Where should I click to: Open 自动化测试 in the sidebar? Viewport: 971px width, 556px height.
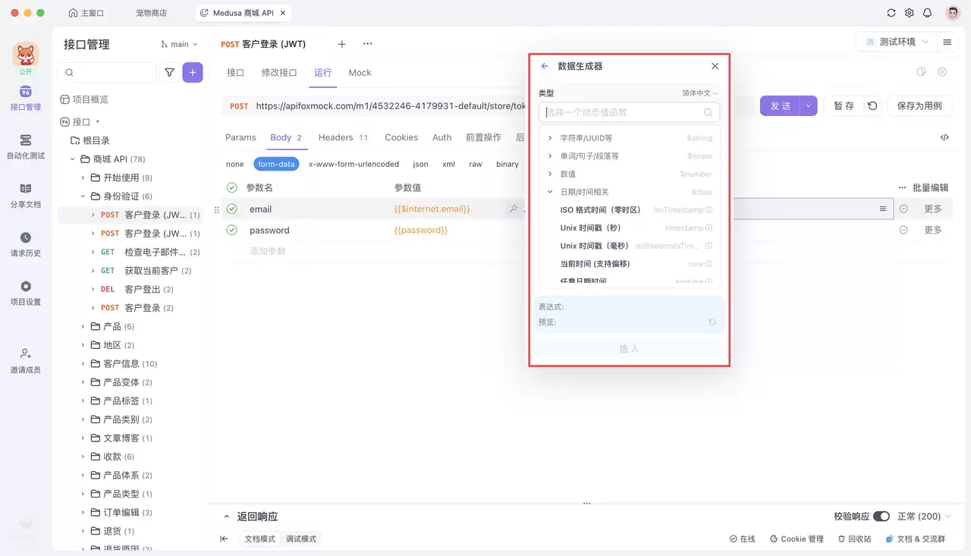[26, 147]
